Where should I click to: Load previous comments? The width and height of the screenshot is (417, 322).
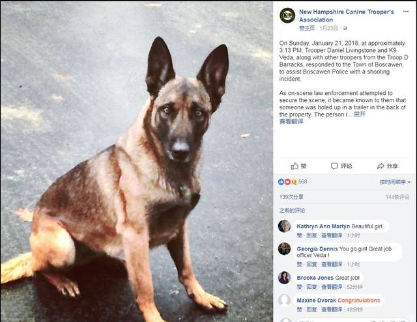coord(292,211)
